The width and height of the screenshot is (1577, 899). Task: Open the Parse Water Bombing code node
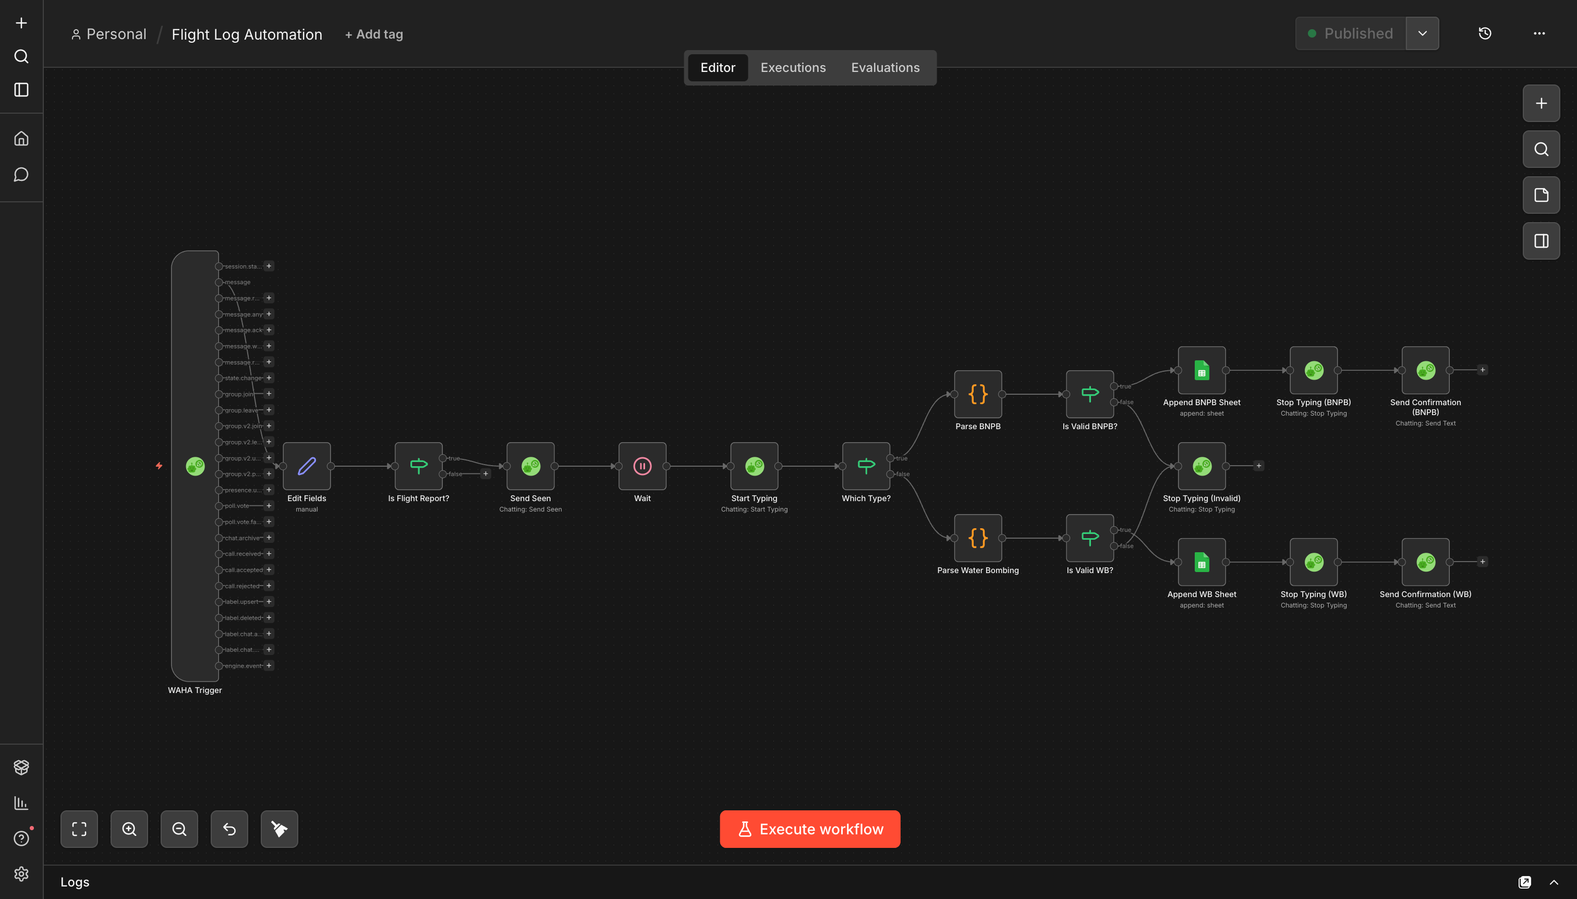click(x=978, y=538)
